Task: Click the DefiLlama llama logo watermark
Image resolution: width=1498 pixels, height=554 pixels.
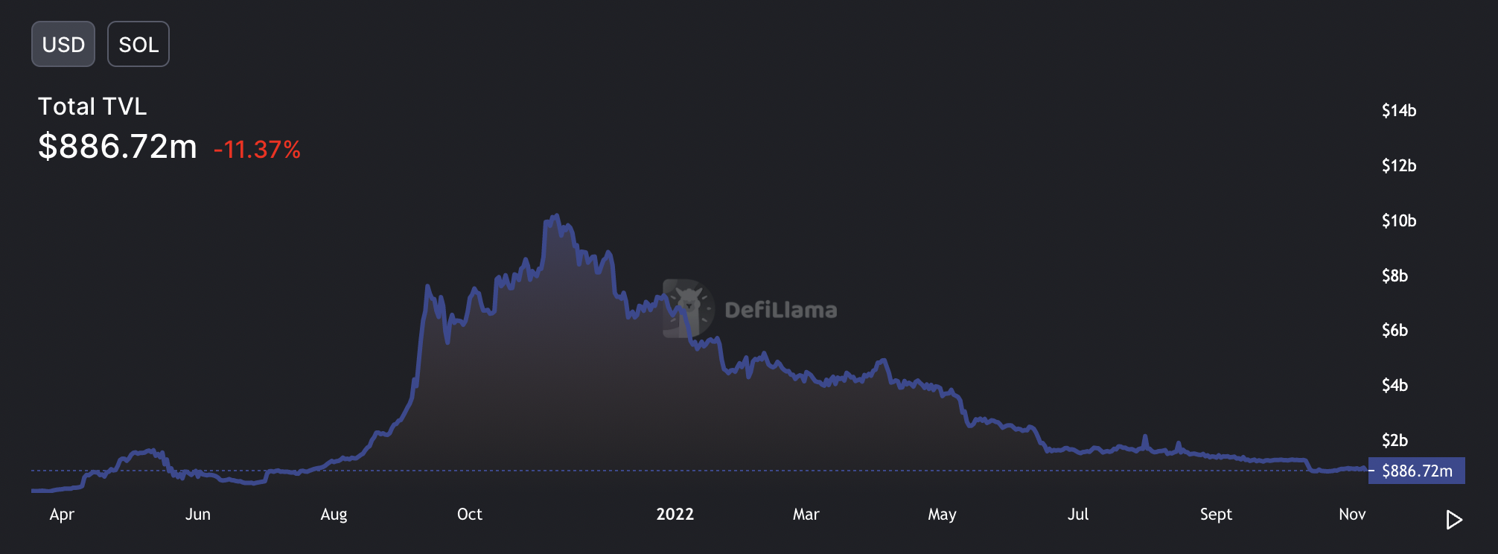Action: tap(687, 308)
